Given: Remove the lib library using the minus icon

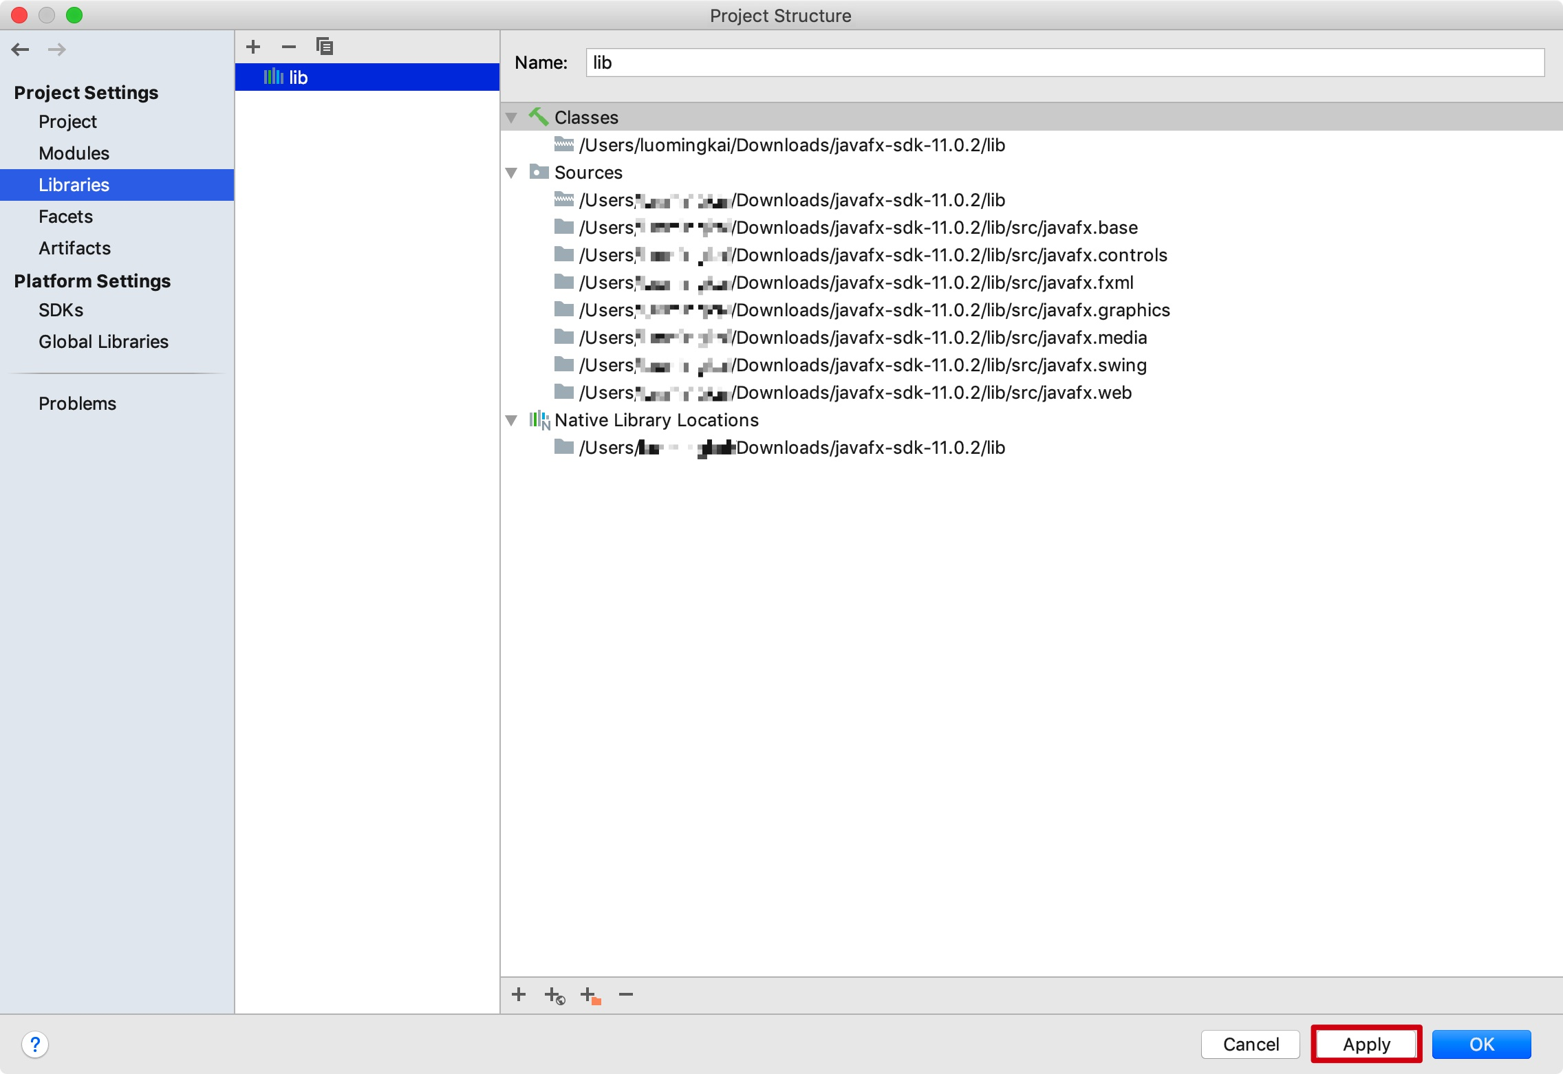Looking at the screenshot, I should (289, 47).
